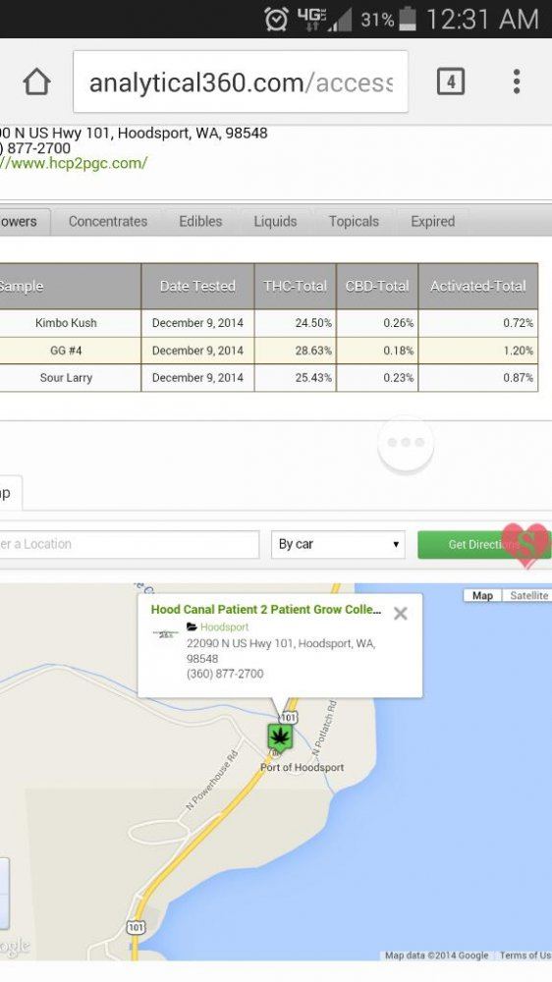The image size is (552, 982).
Task: Tap the collective logo thumbnail in popup
Action: 165,633
